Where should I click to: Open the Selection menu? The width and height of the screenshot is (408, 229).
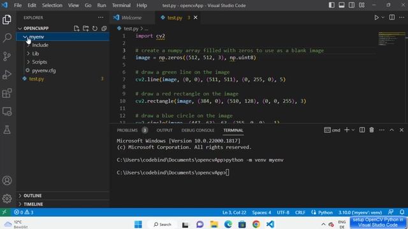[x=52, y=5]
